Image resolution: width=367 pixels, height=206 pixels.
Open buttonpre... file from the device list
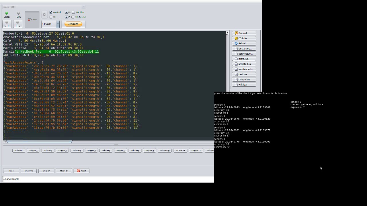(x=244, y=49)
